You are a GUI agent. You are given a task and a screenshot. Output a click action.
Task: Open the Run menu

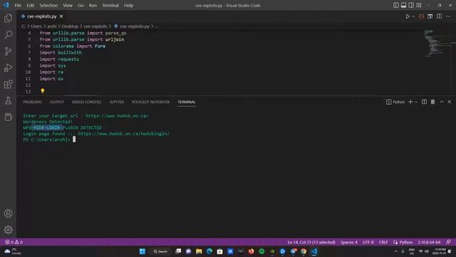click(x=93, y=5)
